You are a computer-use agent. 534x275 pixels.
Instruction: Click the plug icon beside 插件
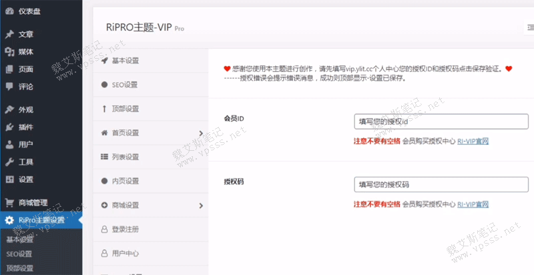[x=9, y=127]
